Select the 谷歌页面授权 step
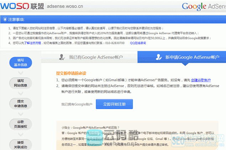 tap(21, 124)
